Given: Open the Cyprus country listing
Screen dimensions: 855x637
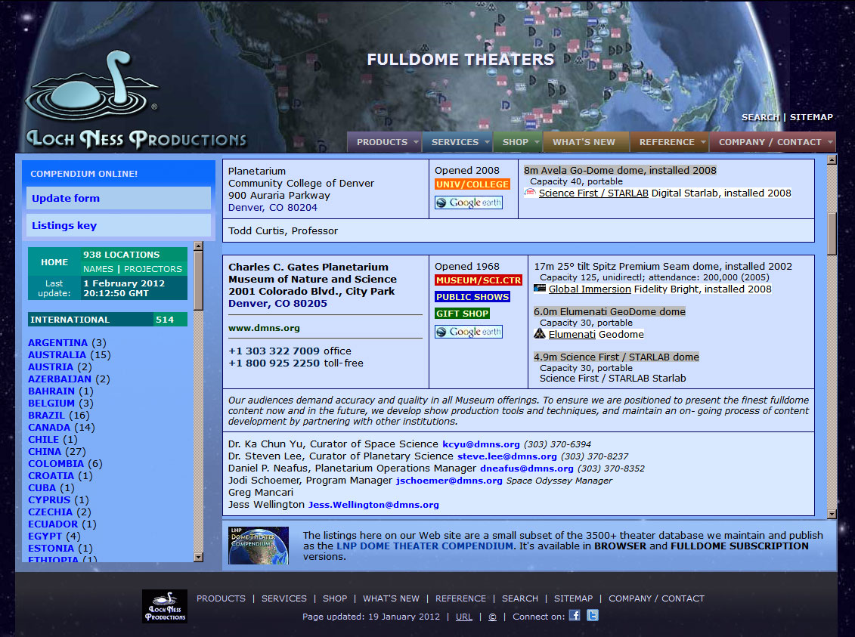Looking at the screenshot, I should [x=49, y=499].
